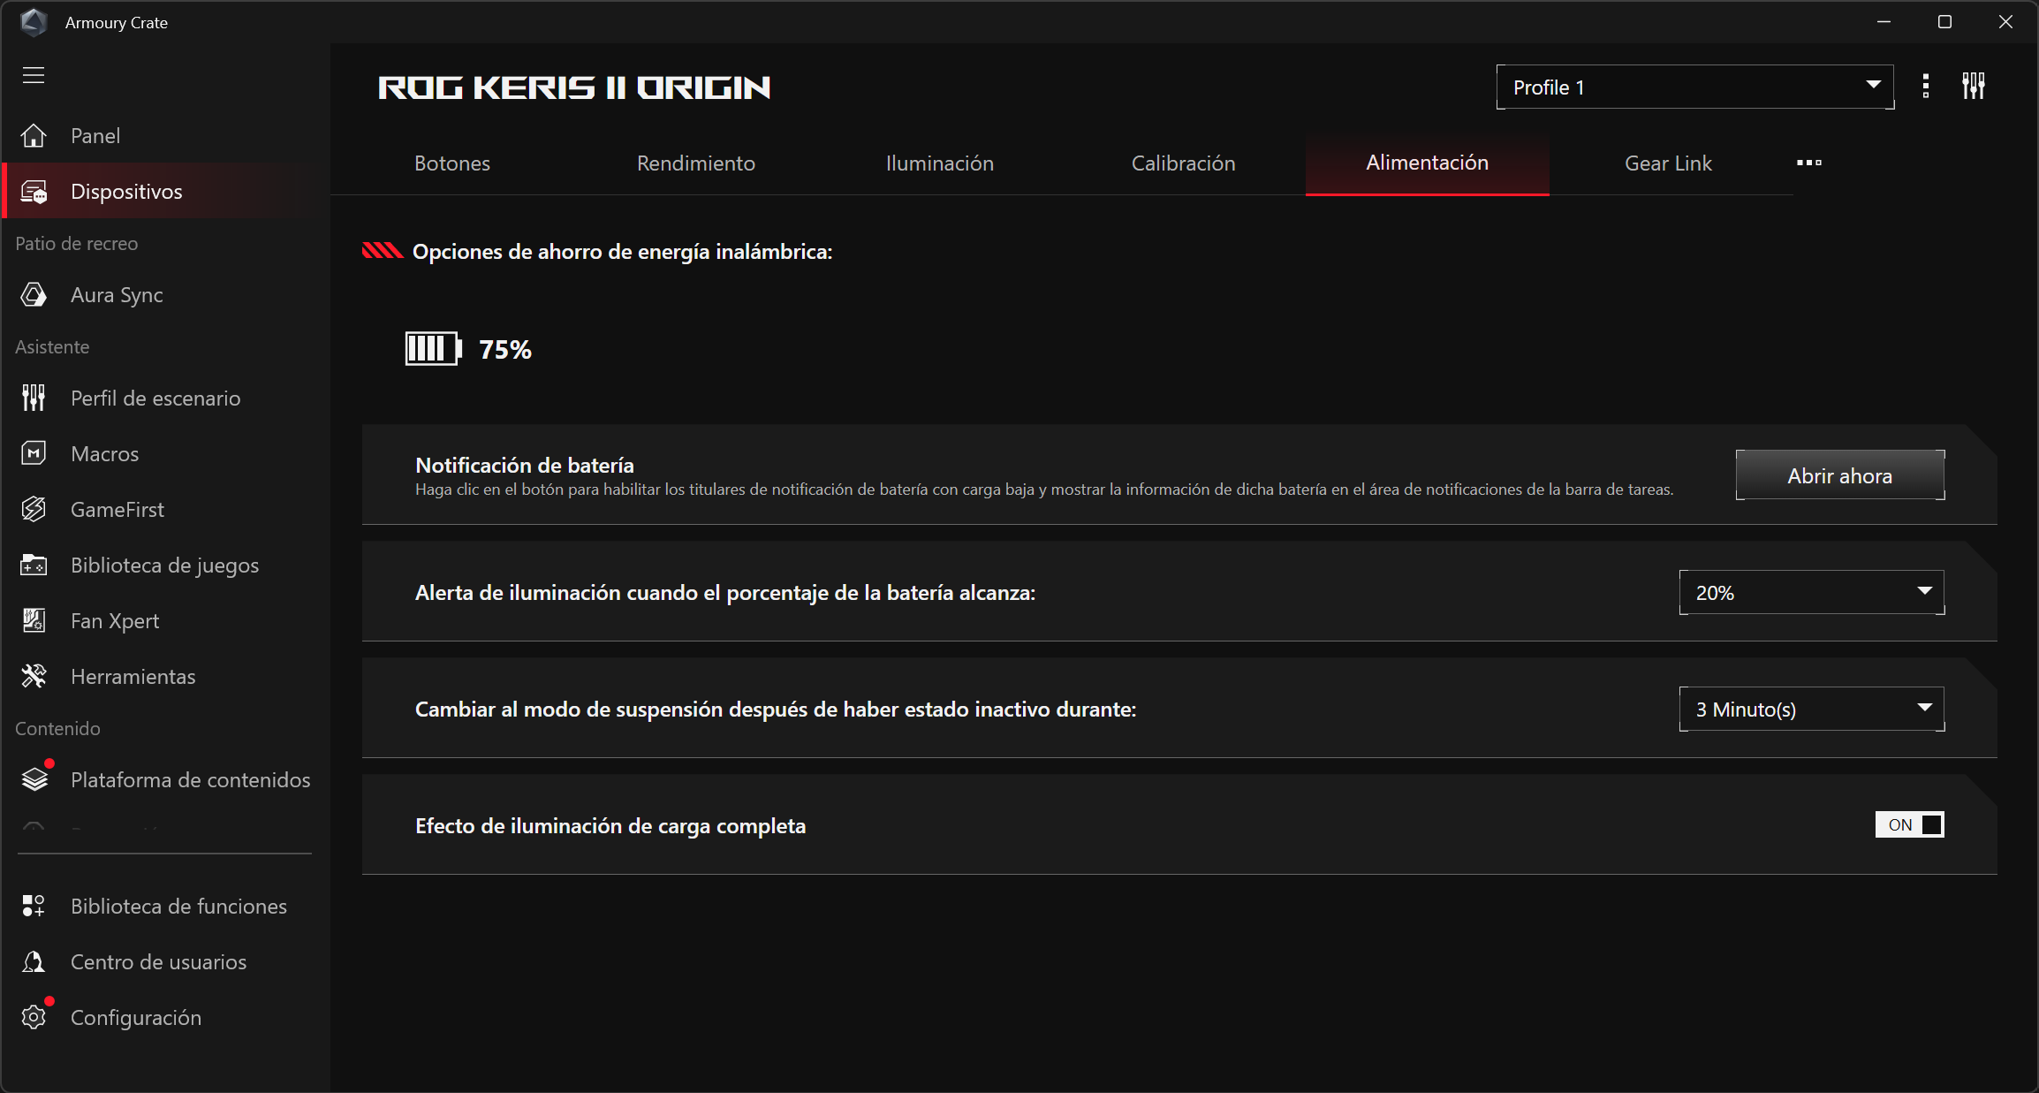Image resolution: width=2039 pixels, height=1093 pixels.
Task: Open the vertical three-dot profile options menu
Action: point(1926,87)
